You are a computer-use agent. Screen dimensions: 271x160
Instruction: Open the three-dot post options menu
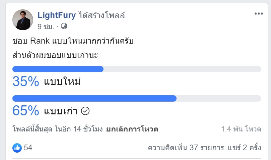tap(259, 14)
